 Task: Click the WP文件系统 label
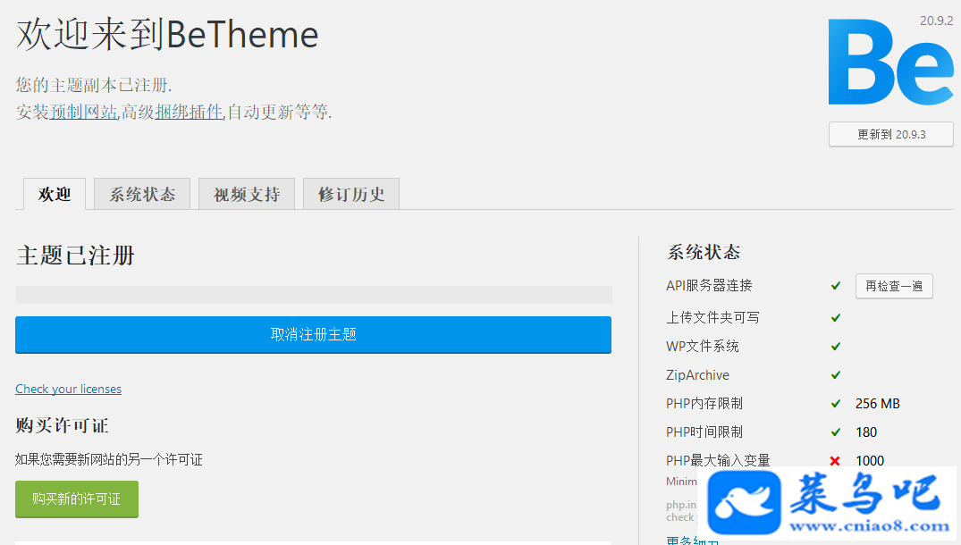click(x=703, y=347)
